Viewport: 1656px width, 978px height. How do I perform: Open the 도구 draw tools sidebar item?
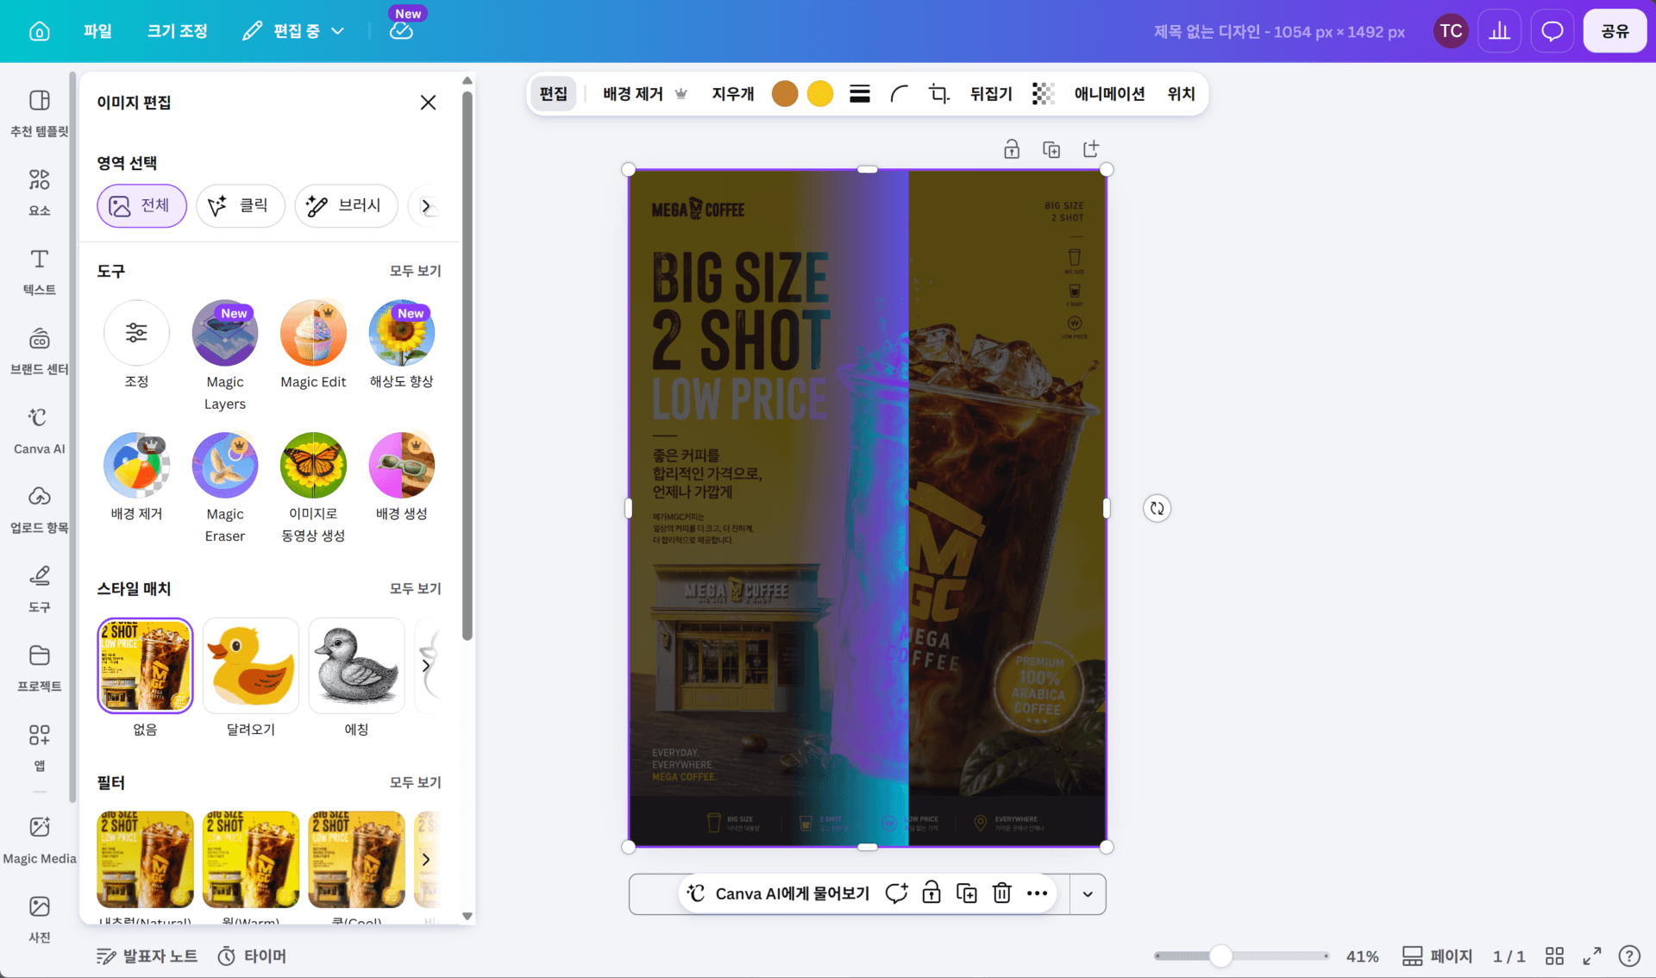39,588
